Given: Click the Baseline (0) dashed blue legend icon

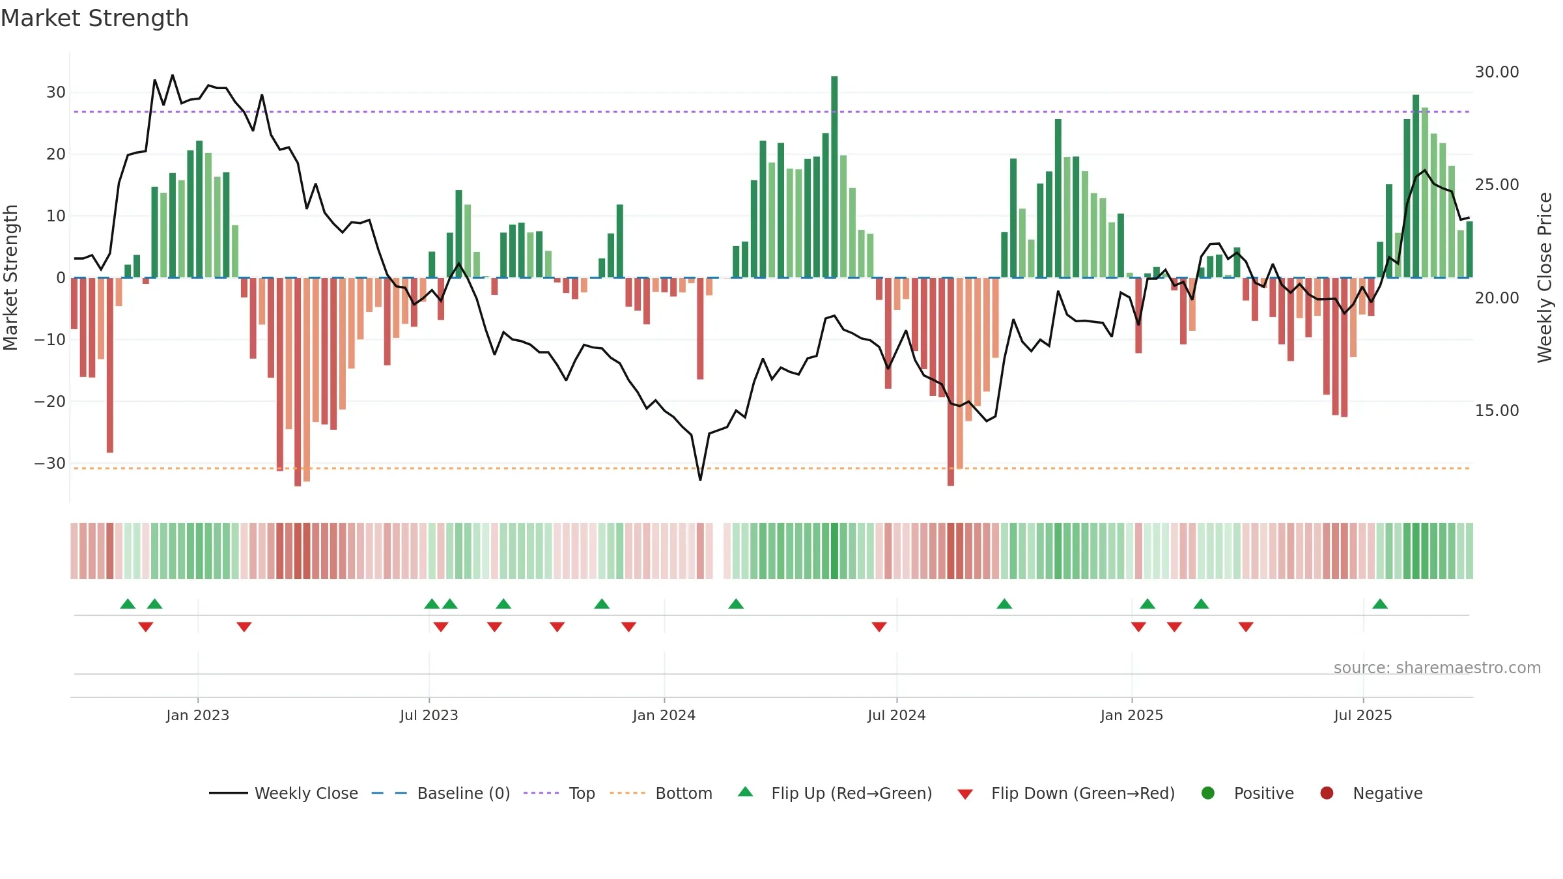Looking at the screenshot, I should 389,793.
